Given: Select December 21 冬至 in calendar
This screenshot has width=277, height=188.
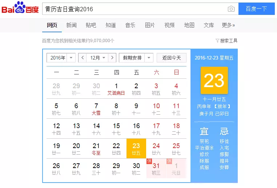Looking at the screenshot, I should 96,148.
